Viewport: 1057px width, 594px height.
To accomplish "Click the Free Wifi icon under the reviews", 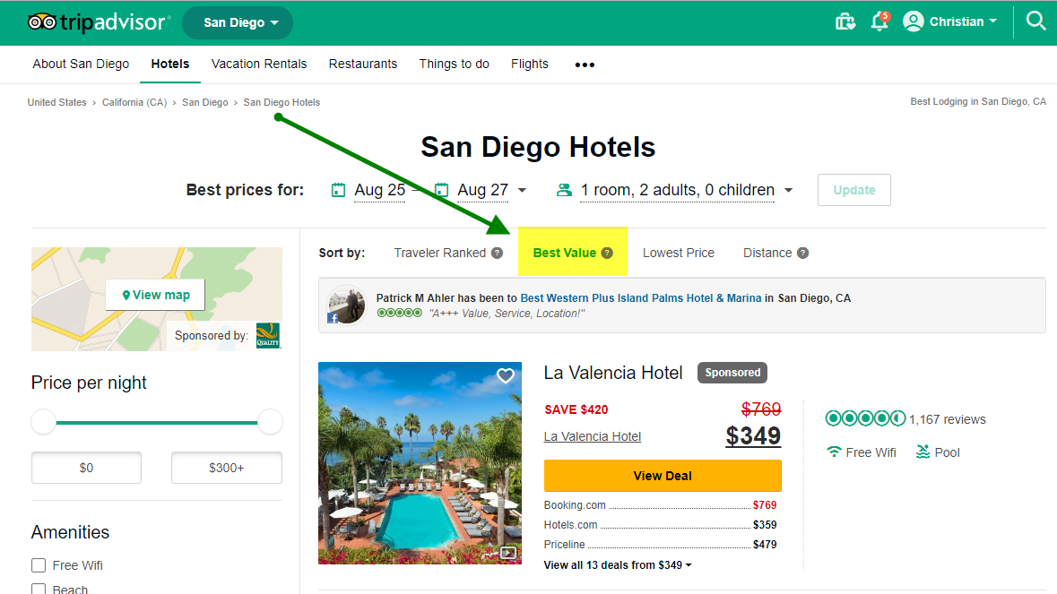I will tap(836, 452).
